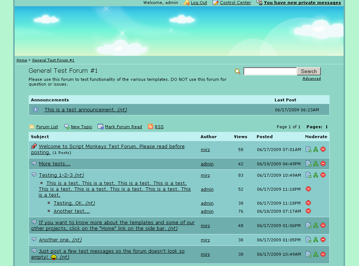Open the More tests... topic
Screen dimensions: 359x266
coord(54,164)
